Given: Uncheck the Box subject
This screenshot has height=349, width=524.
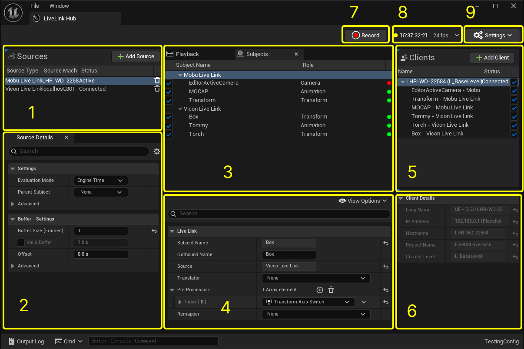Looking at the screenshot, I should [x=169, y=117].
